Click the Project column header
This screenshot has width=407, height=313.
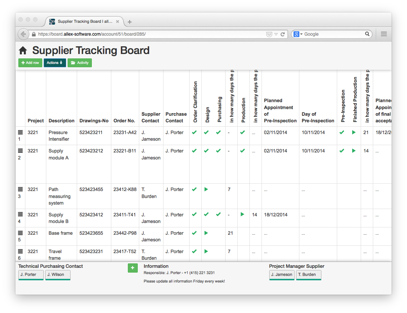36,121
